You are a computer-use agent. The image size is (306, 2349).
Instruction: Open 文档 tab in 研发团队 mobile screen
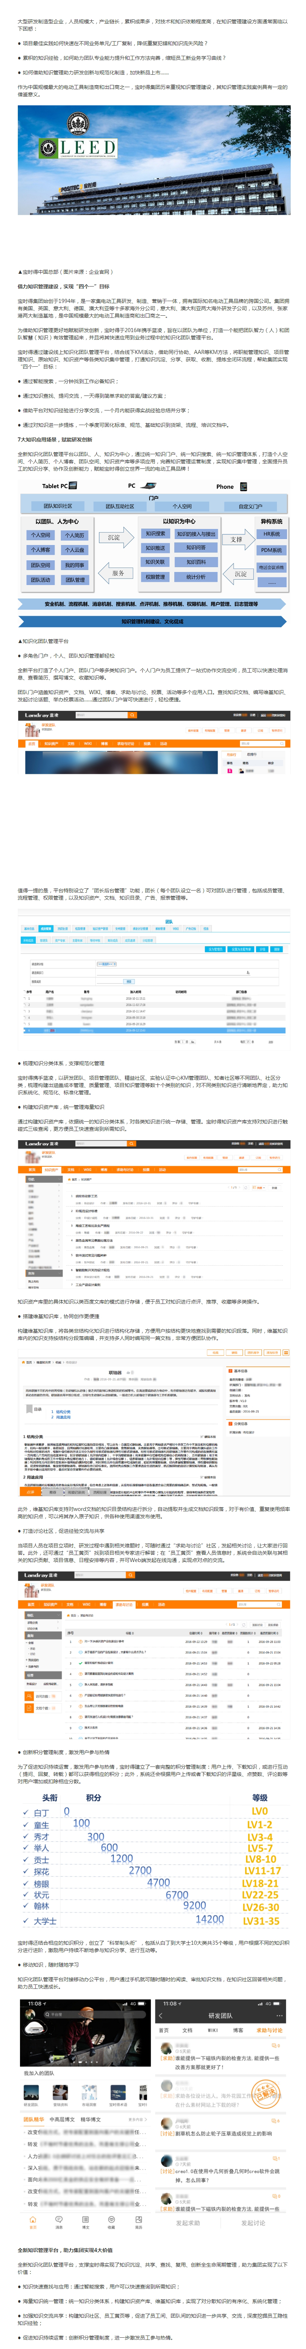[x=188, y=2031]
